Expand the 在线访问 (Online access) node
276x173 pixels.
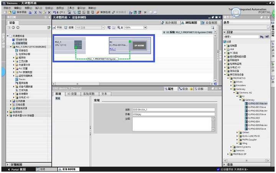point(8,112)
